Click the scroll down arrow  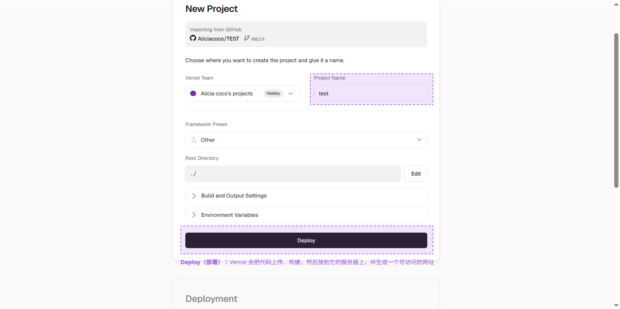pyautogui.click(x=616, y=305)
